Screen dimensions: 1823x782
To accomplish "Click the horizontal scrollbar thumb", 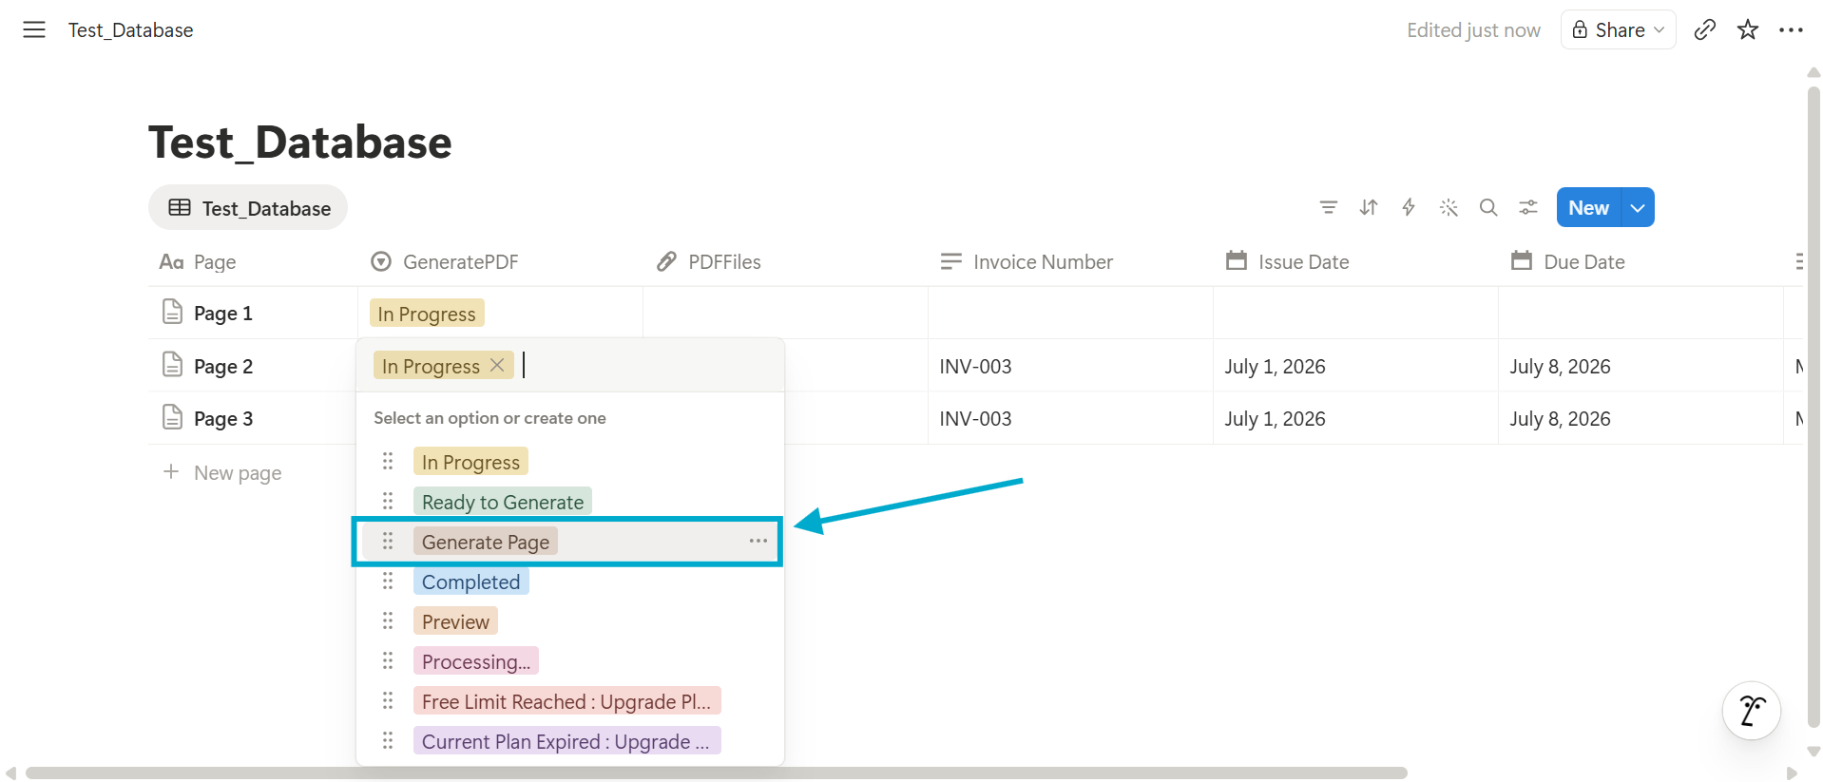I will [x=717, y=772].
